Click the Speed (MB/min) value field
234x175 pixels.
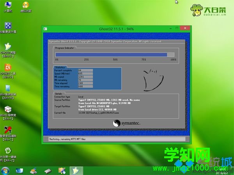pyautogui.click(x=85, y=74)
